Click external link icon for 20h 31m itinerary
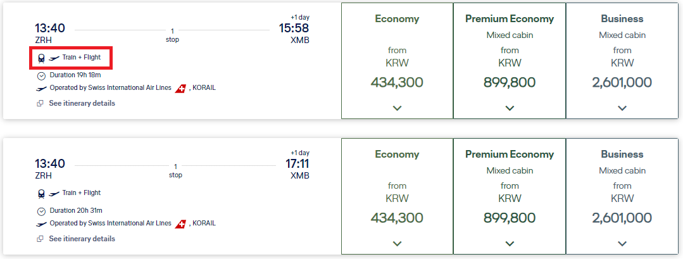This screenshot has height=259, width=683. (41, 239)
